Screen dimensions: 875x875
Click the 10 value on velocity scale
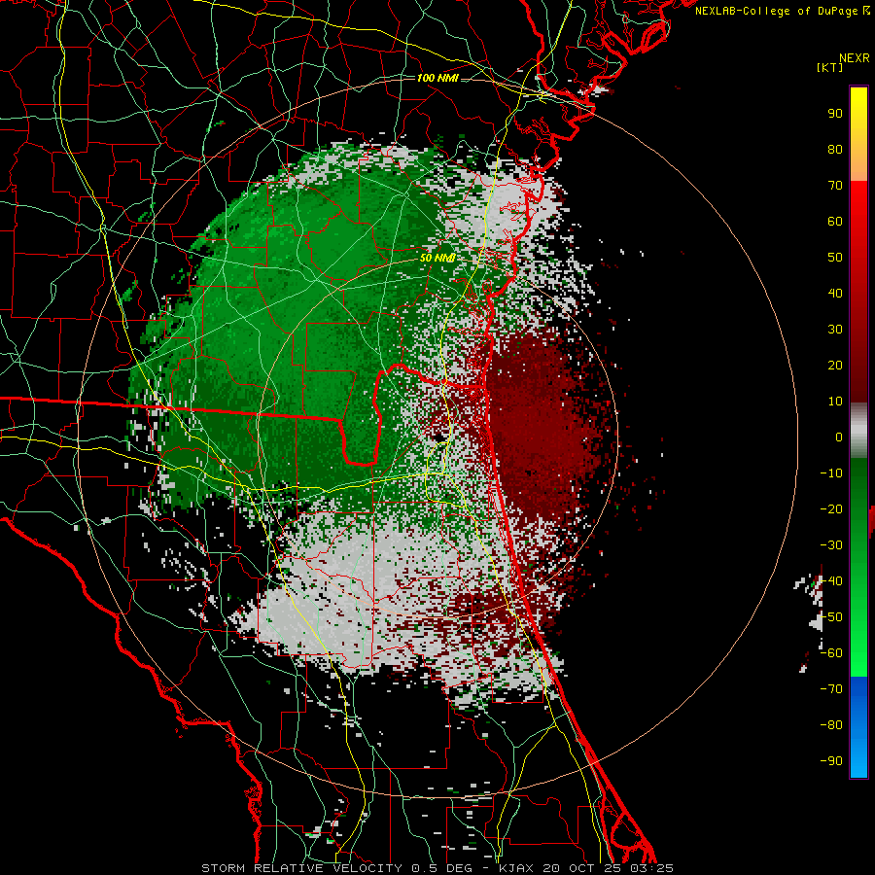(x=835, y=402)
